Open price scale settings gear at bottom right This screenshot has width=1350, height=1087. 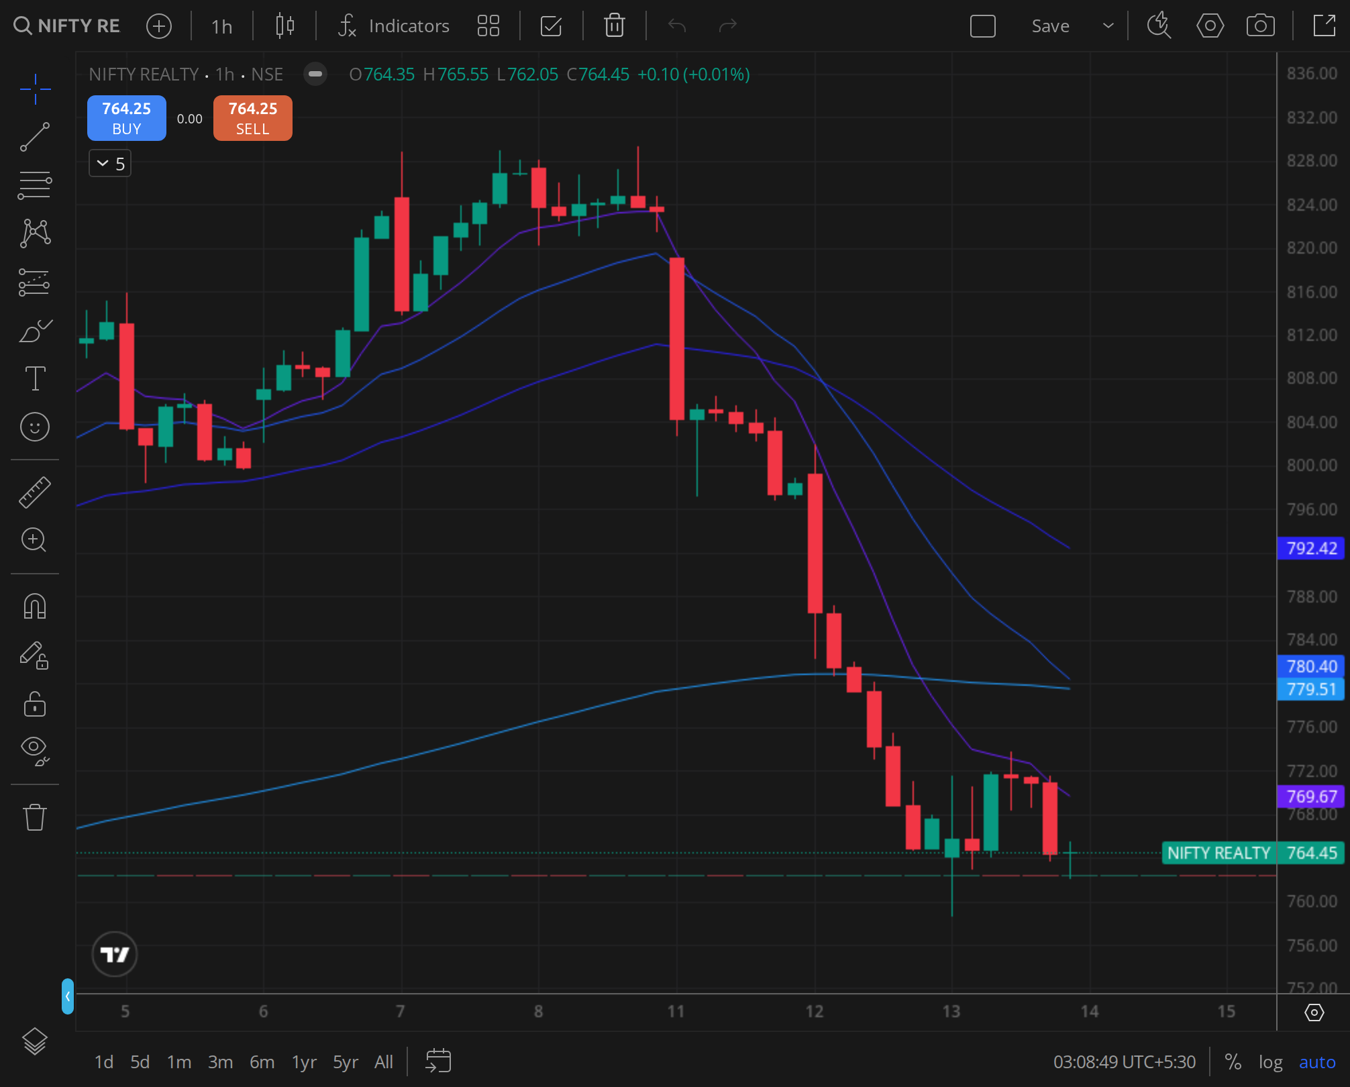1314,1013
